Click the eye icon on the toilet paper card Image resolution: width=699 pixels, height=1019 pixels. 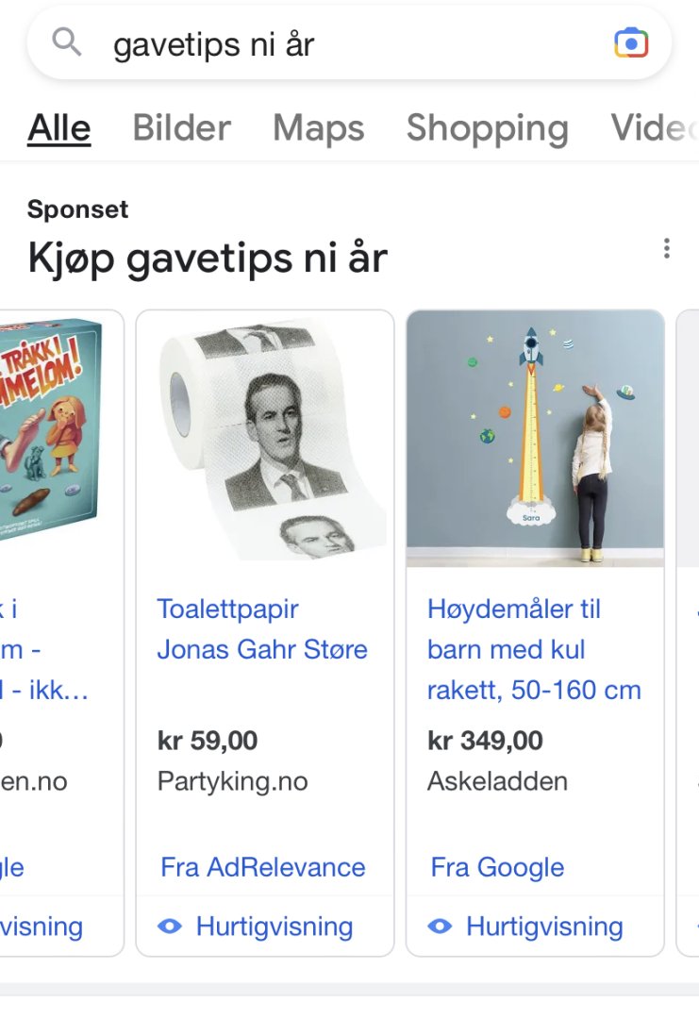pyautogui.click(x=170, y=927)
